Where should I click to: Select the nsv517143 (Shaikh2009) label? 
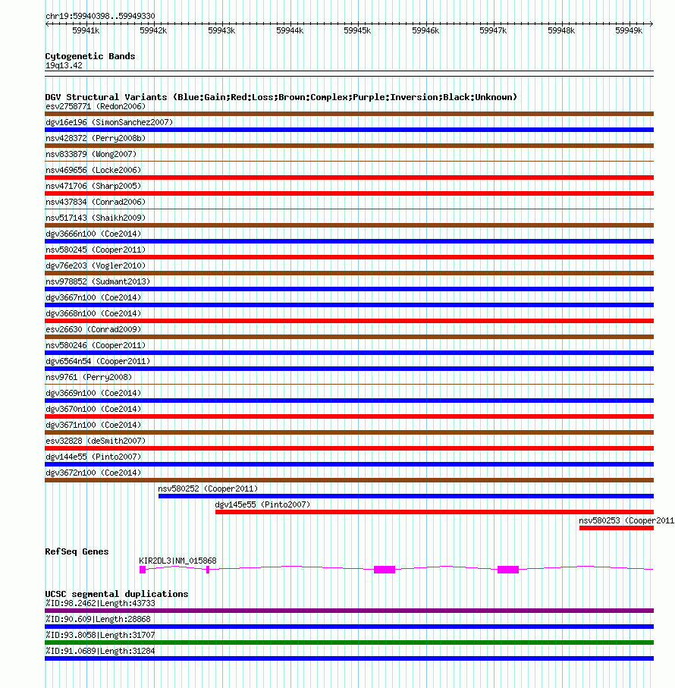click(x=95, y=218)
